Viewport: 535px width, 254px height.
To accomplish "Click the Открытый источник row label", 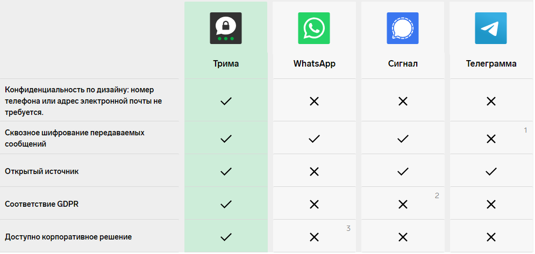I will [41, 171].
